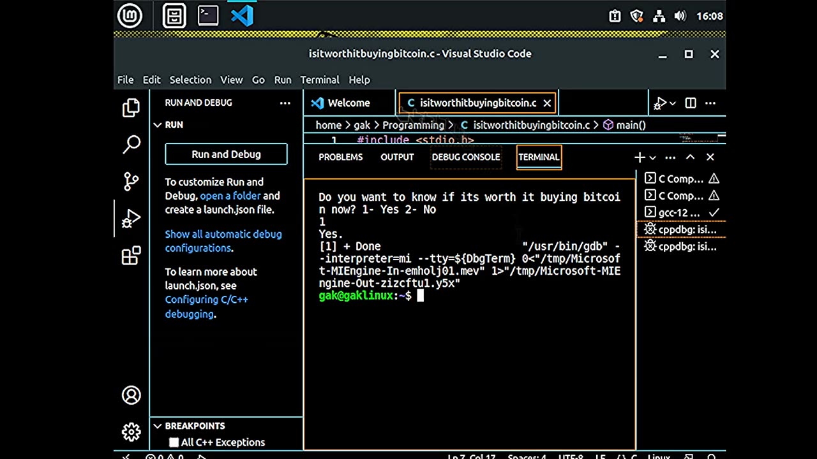Split the editor to the right
This screenshot has height=459, width=817.
(x=691, y=103)
